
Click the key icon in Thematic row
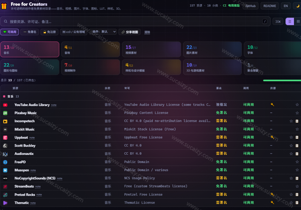(x=272, y=203)
